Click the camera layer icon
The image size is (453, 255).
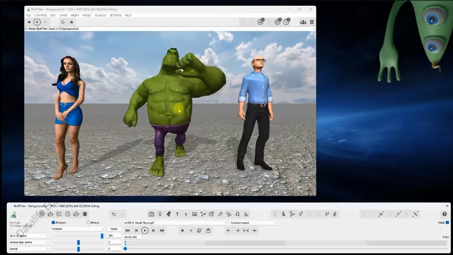(x=152, y=214)
